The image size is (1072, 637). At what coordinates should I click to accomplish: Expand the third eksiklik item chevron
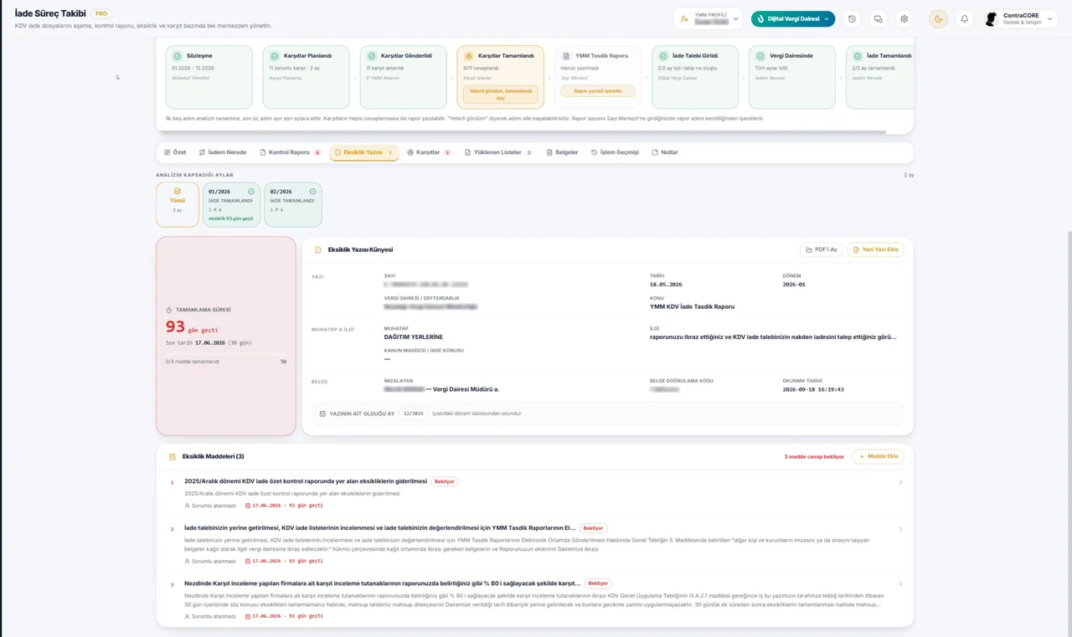point(900,584)
